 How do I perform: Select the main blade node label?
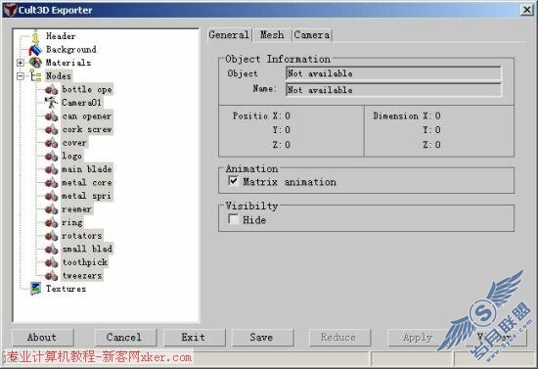coord(87,169)
